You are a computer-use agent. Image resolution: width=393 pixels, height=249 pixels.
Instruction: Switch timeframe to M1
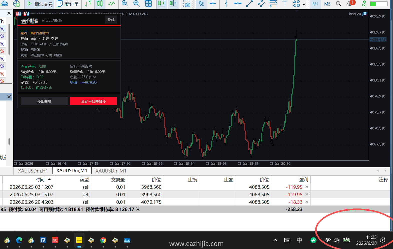(x=316, y=4)
